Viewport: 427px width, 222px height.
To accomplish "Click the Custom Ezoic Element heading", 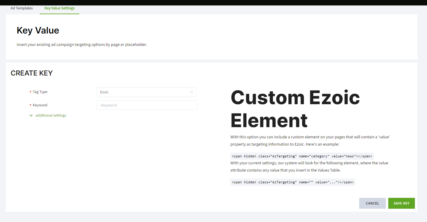I will (295, 109).
